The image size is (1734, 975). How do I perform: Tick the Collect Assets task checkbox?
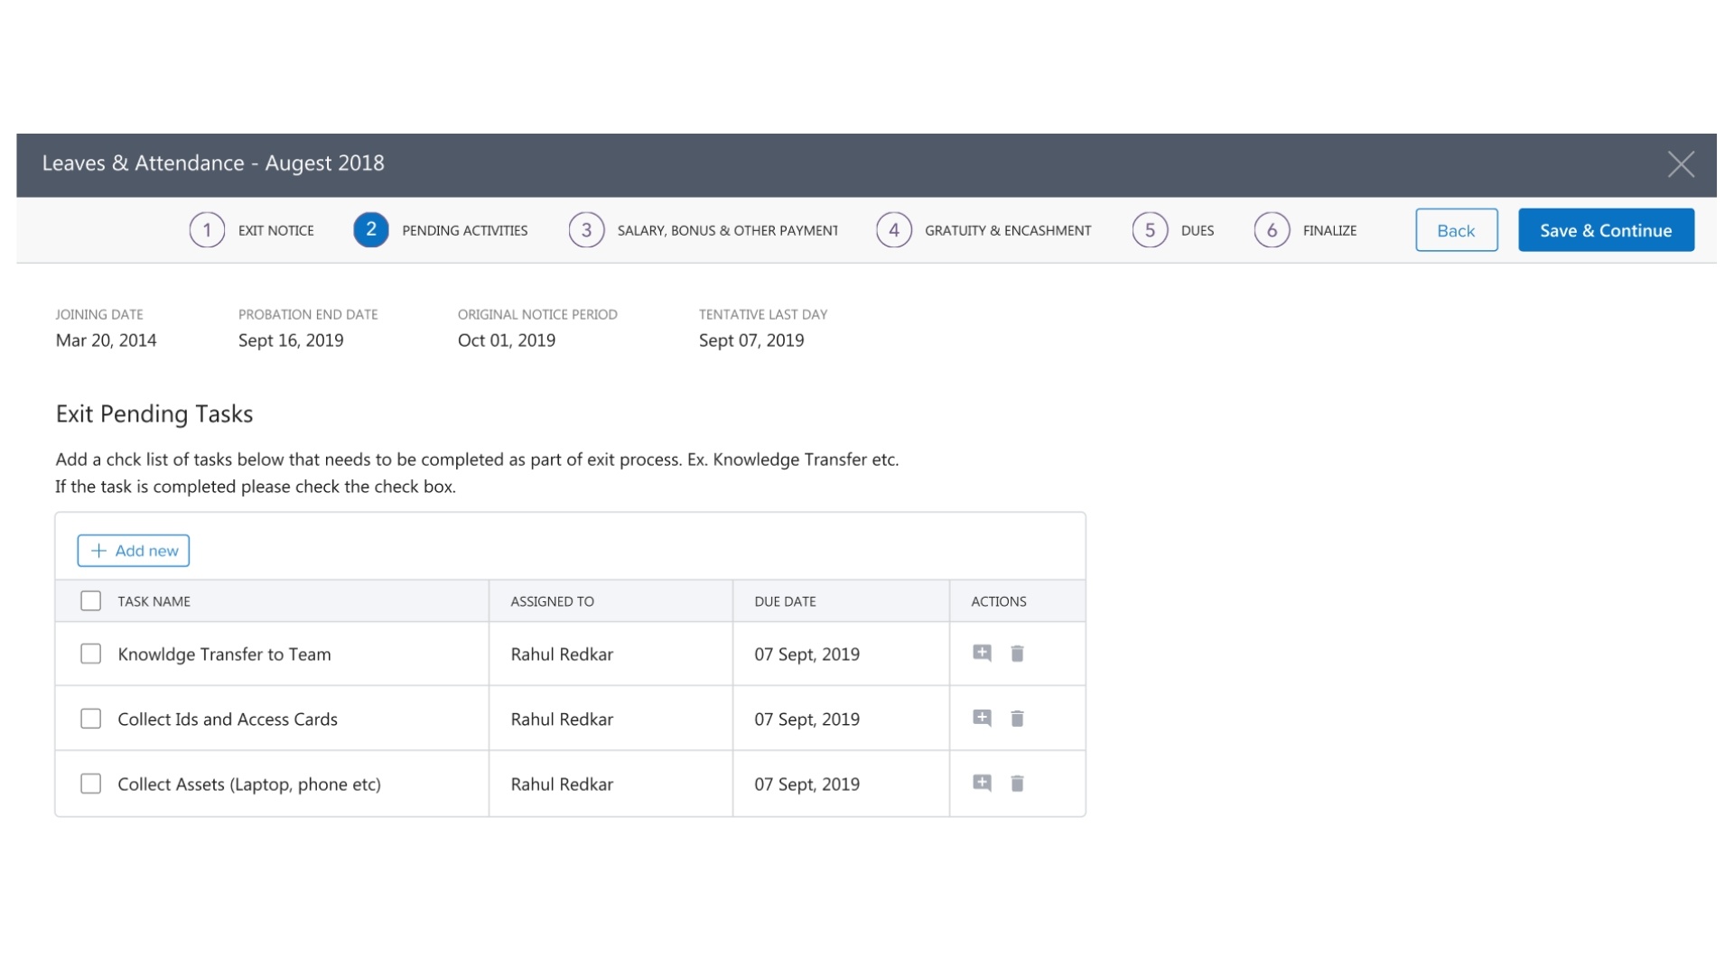coord(90,784)
